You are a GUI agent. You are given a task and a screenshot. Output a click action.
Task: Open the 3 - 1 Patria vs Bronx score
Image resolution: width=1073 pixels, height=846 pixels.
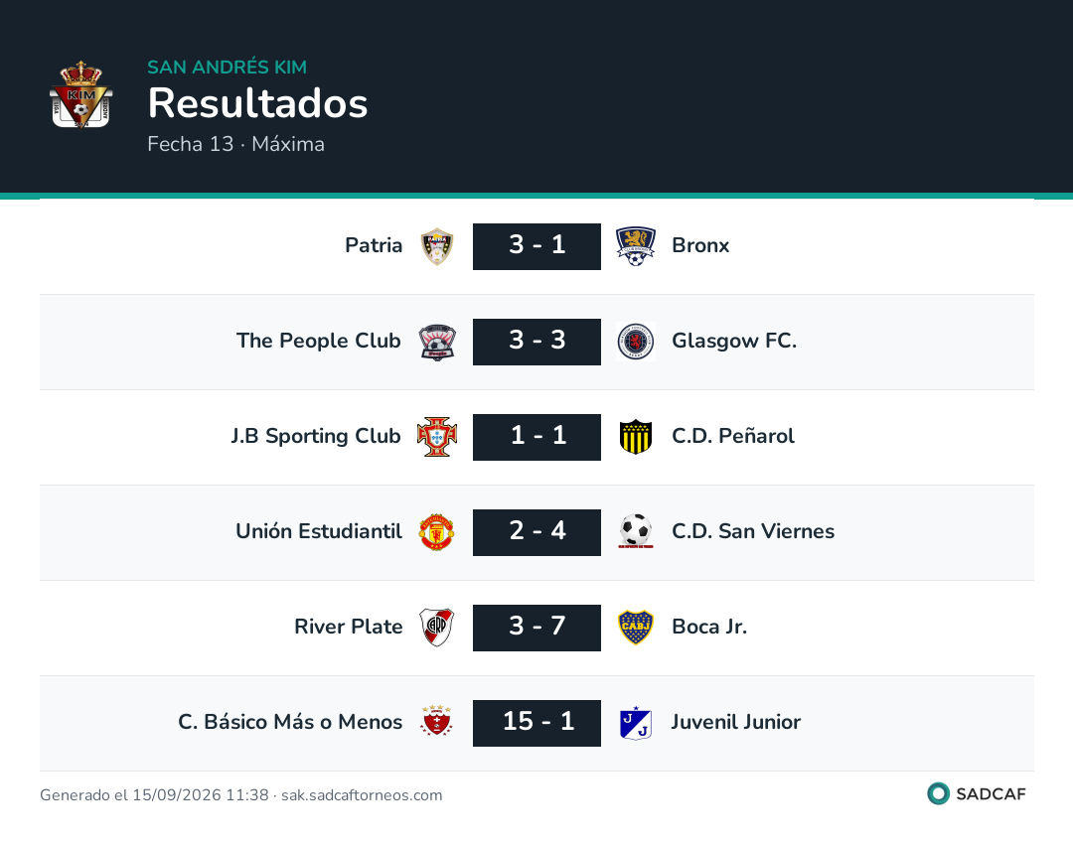536,246
